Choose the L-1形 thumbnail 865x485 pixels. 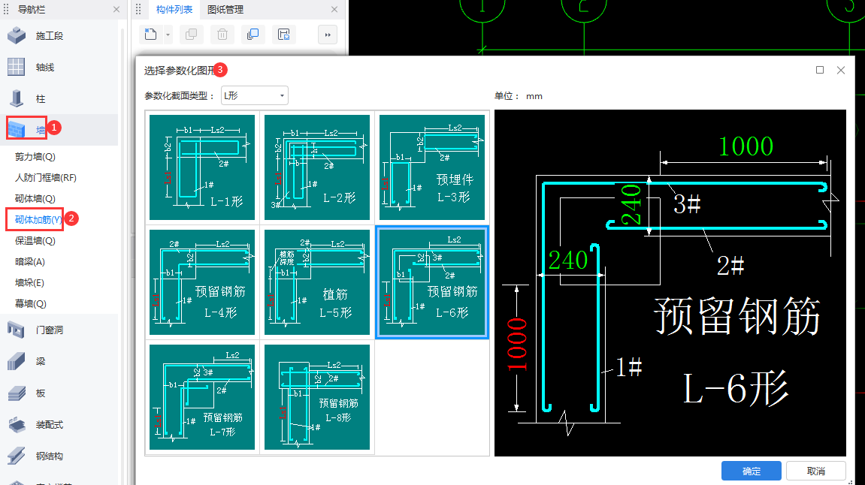coord(202,167)
